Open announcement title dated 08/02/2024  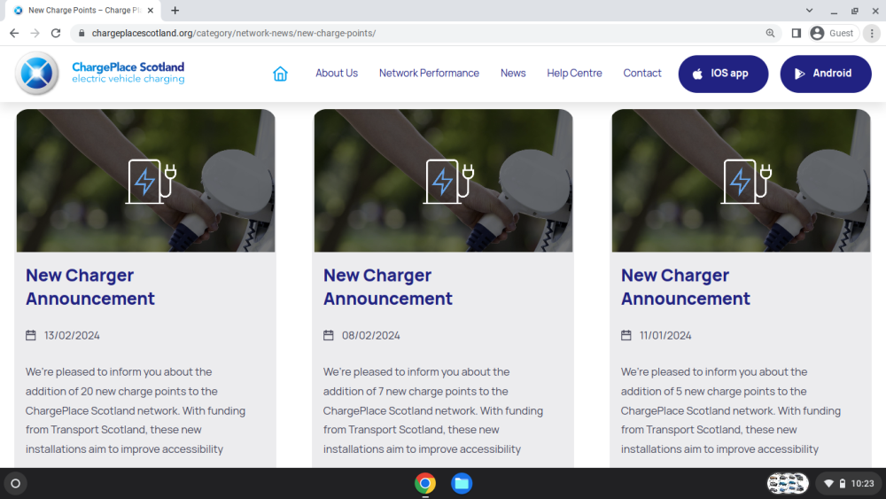point(388,286)
